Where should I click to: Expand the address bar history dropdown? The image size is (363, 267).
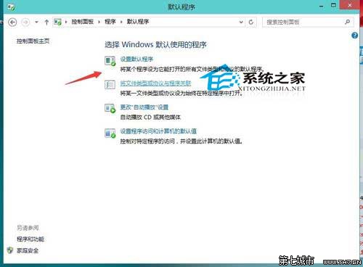(x=241, y=22)
